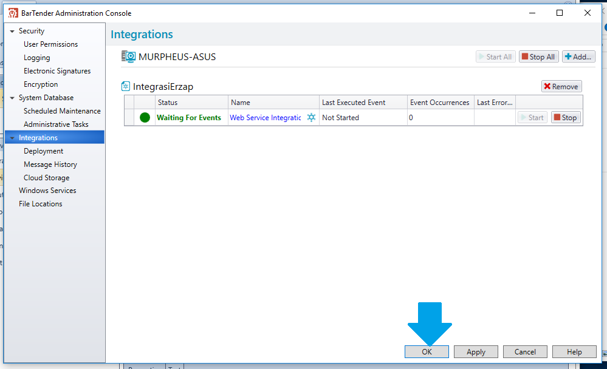
Task: Select Administrative Tasks item
Action: click(56, 124)
